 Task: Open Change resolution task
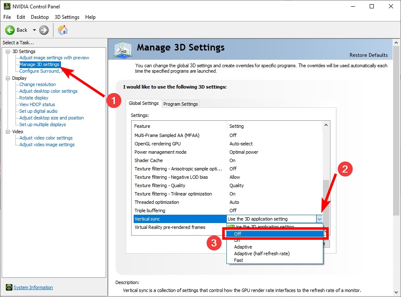click(38, 84)
